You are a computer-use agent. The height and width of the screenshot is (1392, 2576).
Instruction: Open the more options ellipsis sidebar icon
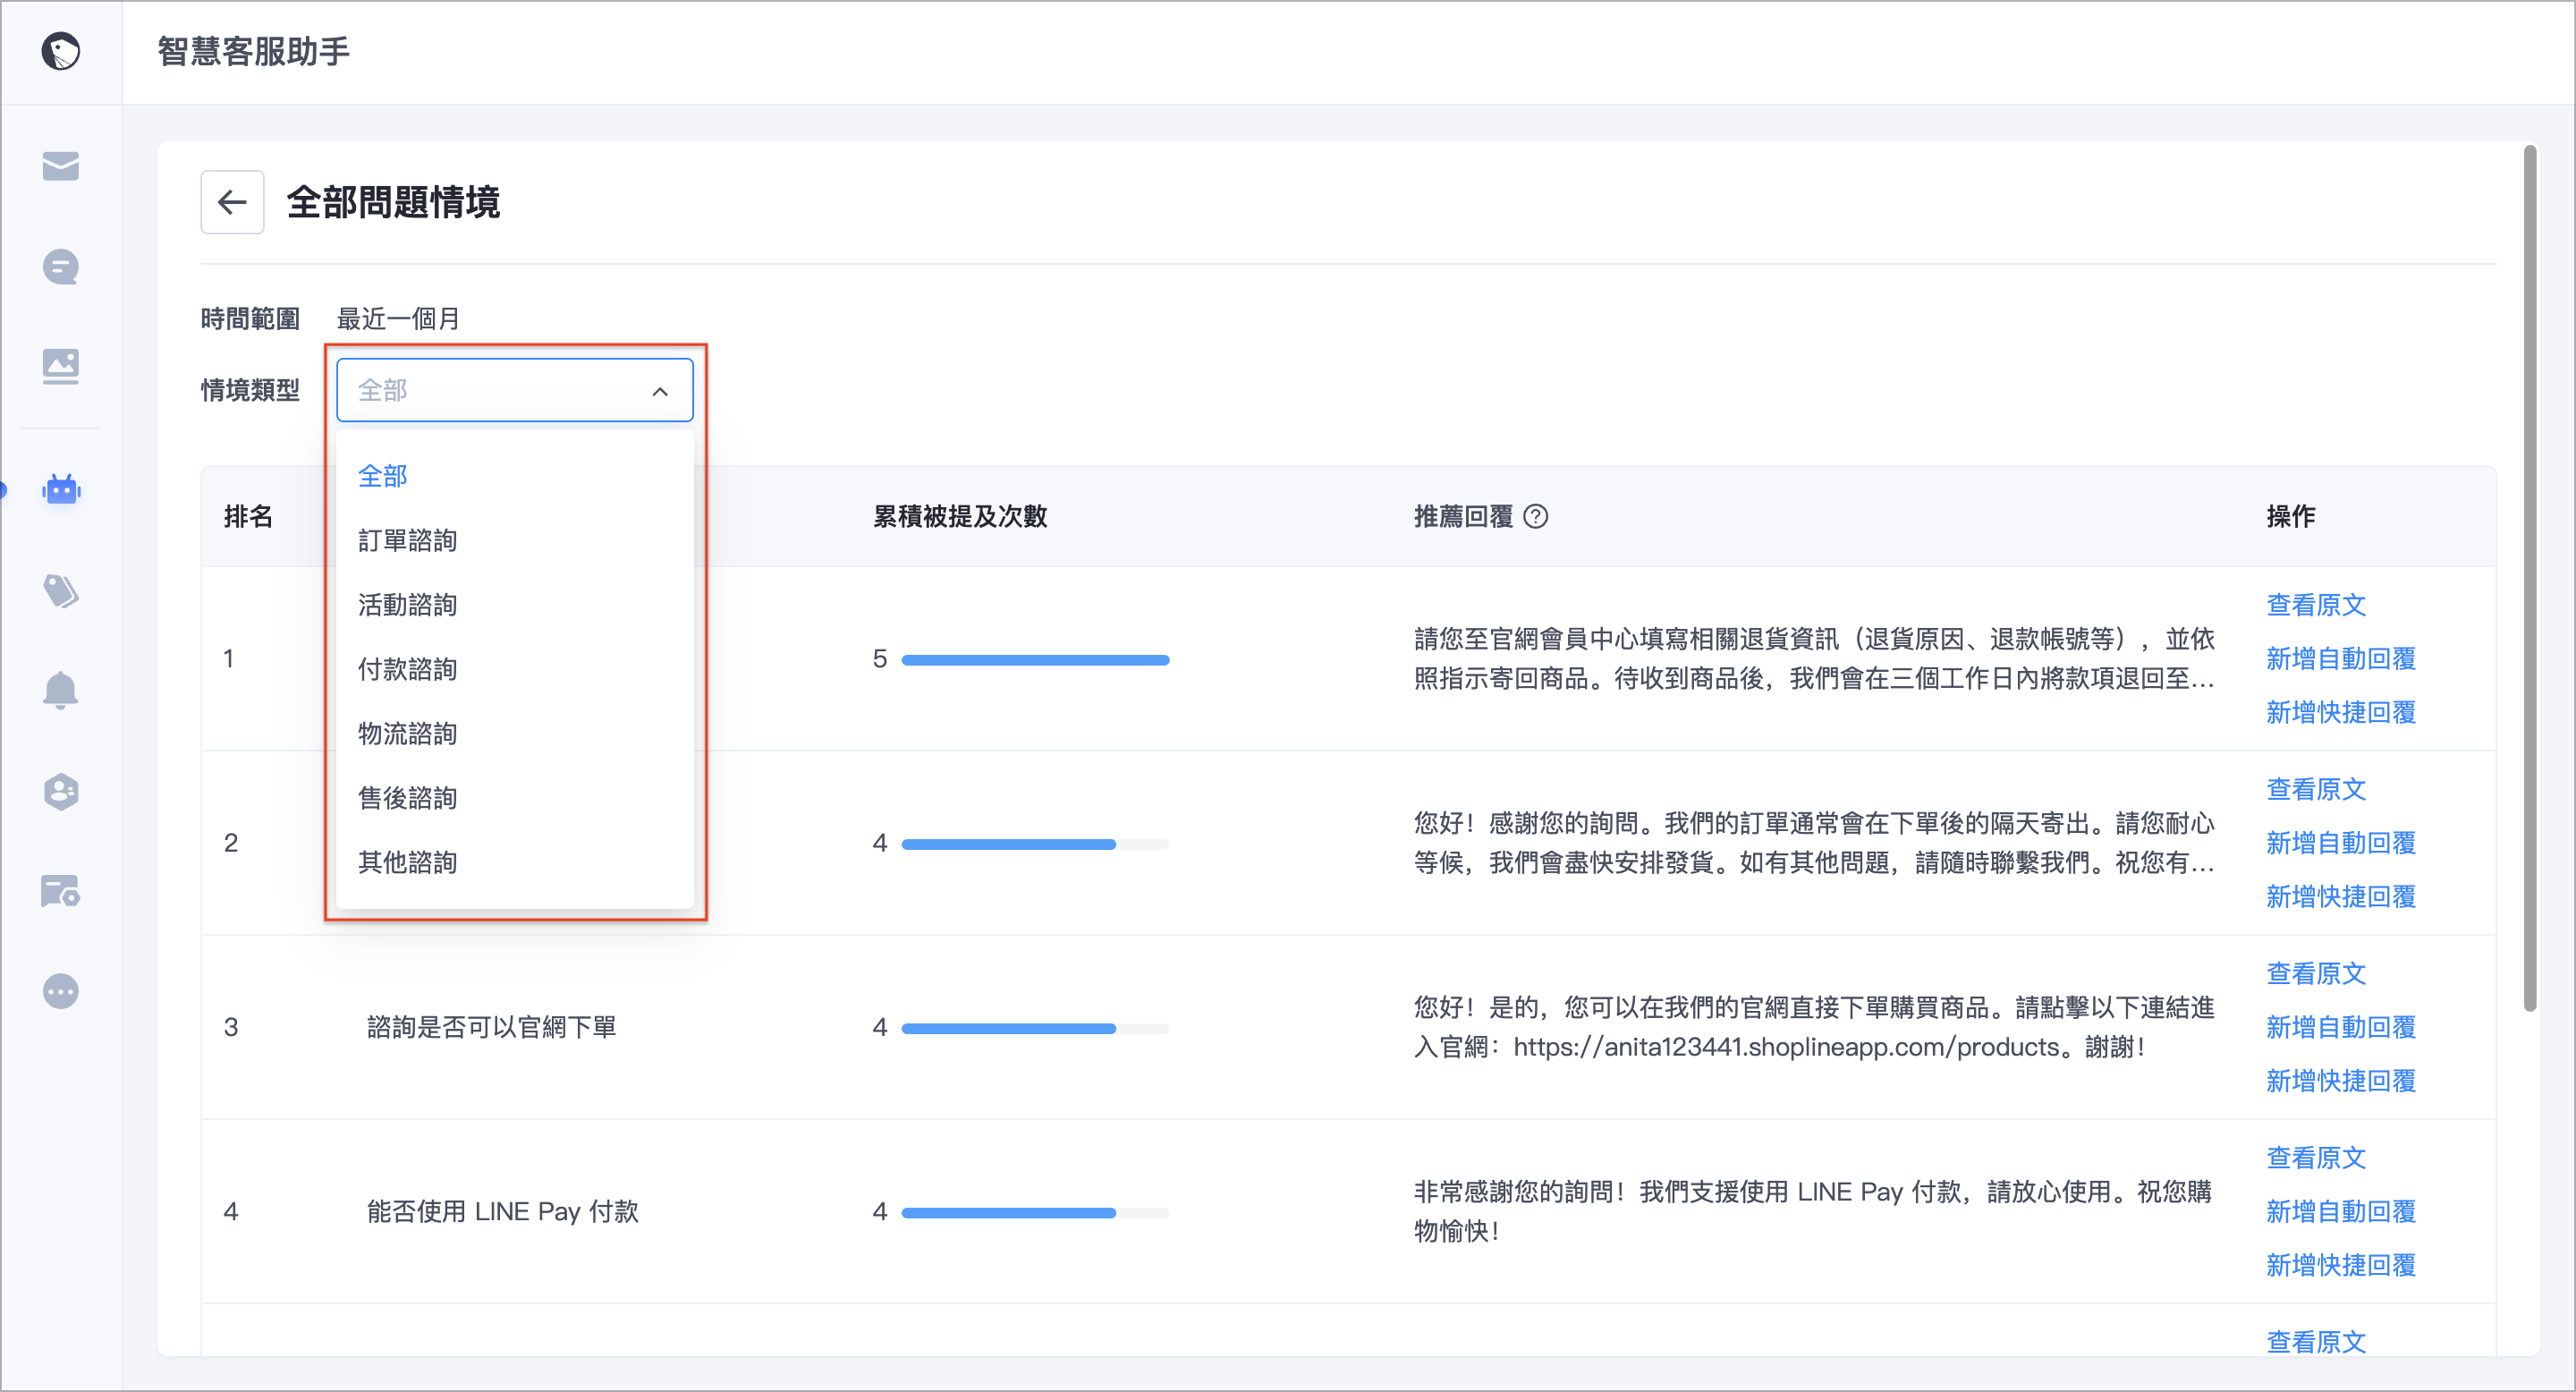tap(61, 991)
